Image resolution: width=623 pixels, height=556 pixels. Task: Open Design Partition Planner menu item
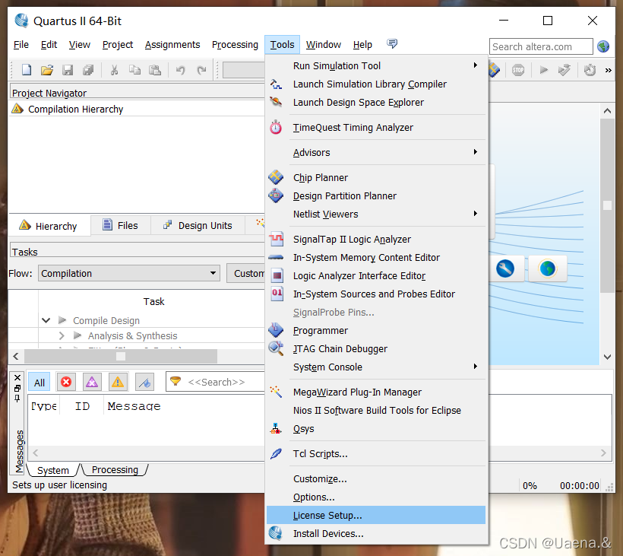click(x=376, y=195)
